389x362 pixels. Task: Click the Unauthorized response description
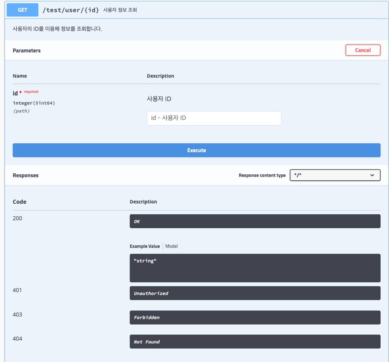tap(255, 293)
